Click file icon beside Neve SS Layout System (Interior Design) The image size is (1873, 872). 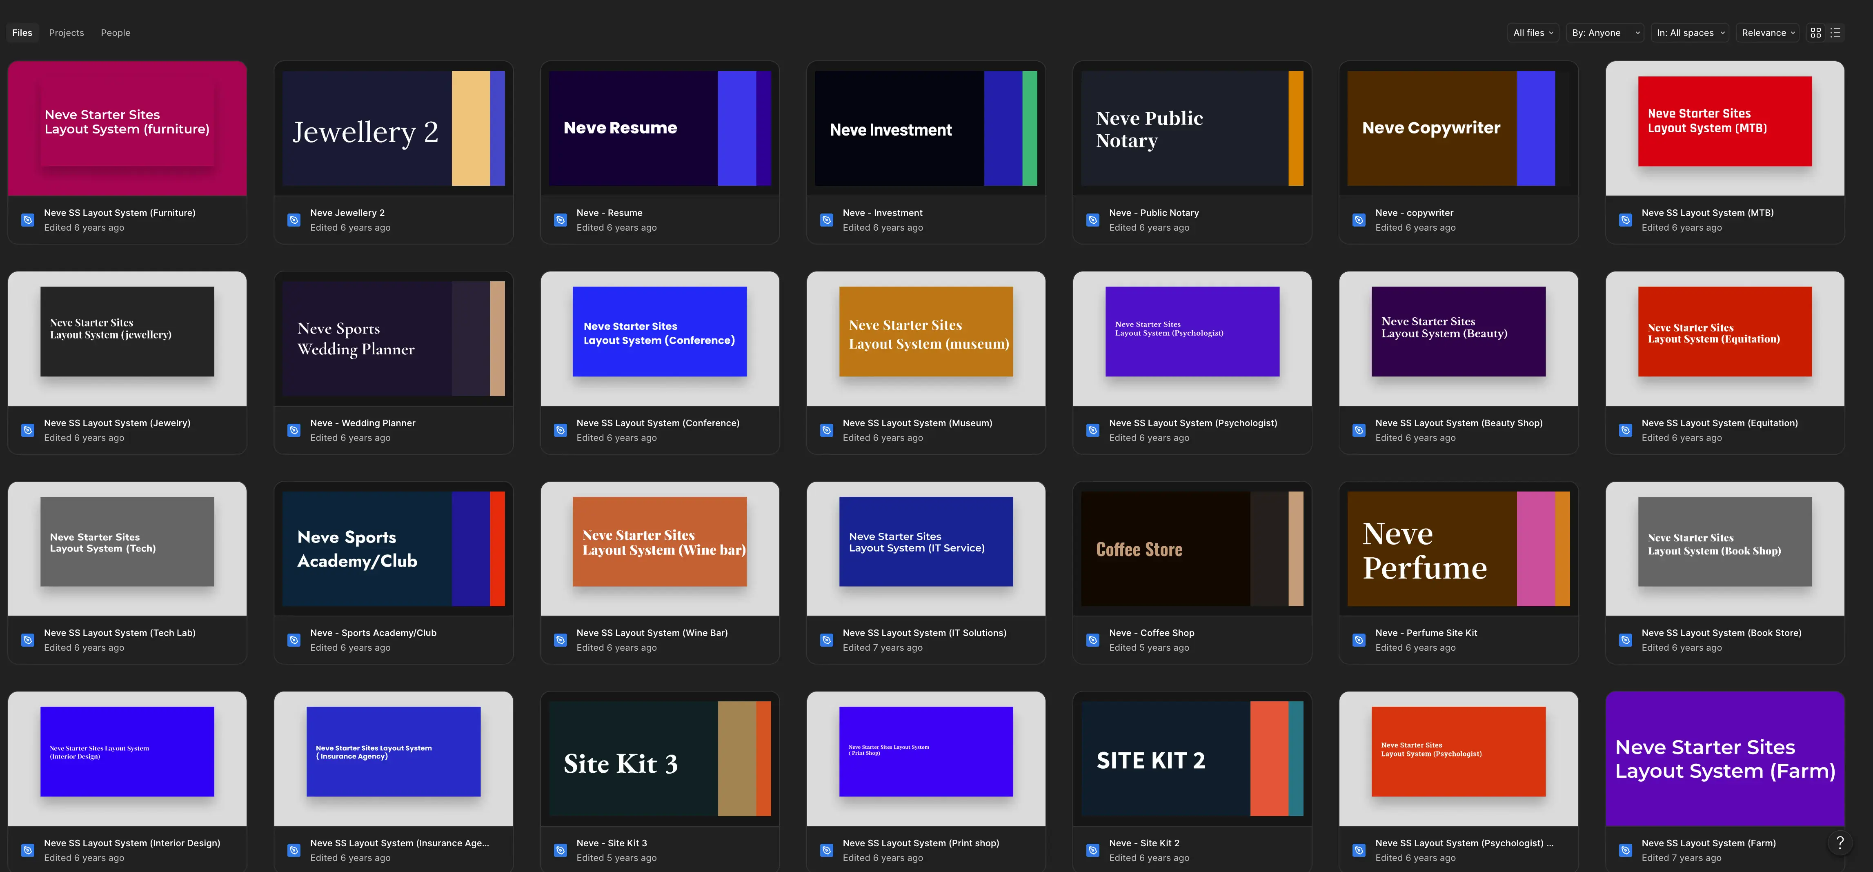tap(28, 850)
